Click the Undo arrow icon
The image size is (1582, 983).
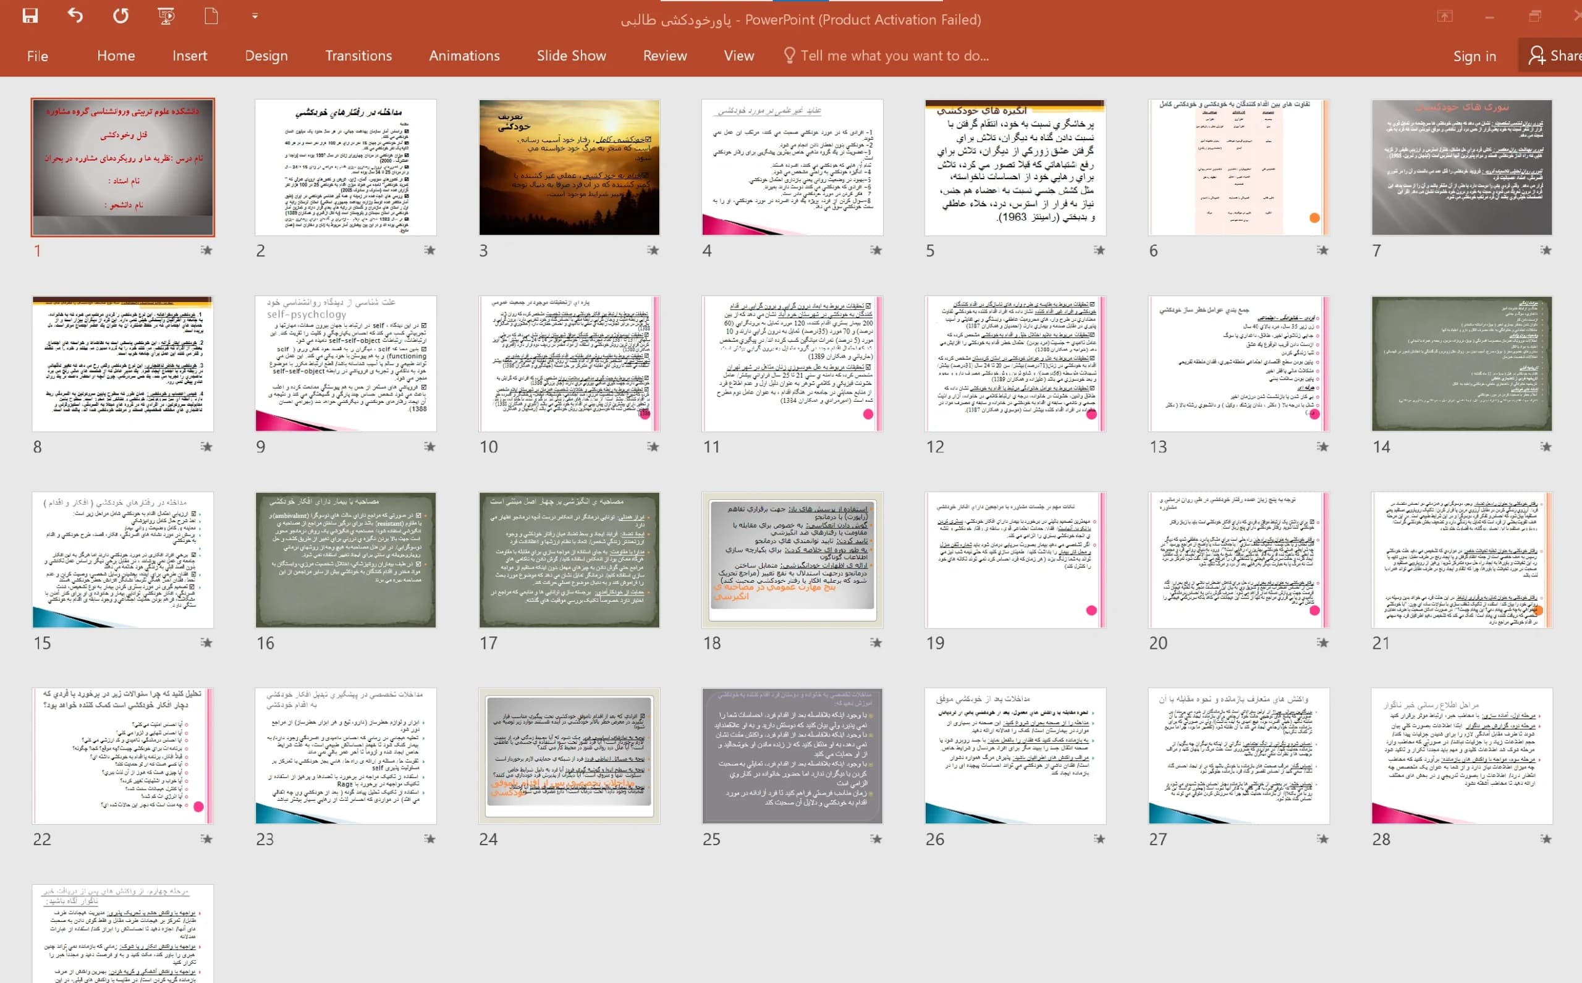tap(75, 15)
